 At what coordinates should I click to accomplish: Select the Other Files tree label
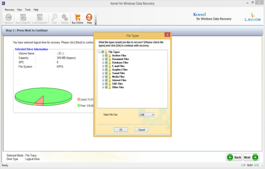tap(118, 87)
